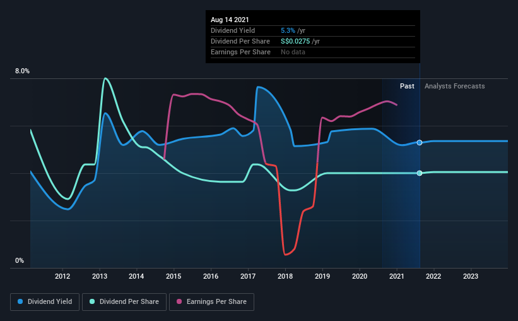The width and height of the screenshot is (518, 321).
Task: Click the 'Earnings Per Share' row label in tooltip
Action: [240, 52]
